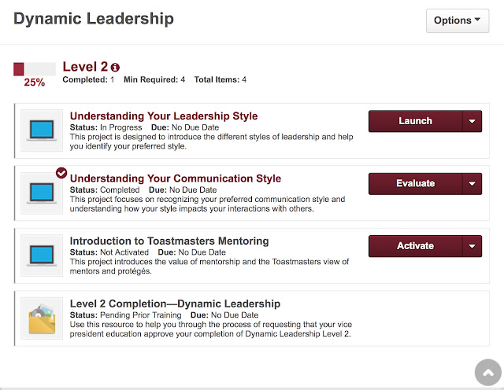
Task: Click Level 2 Completion—Dynamic Leadership title
Action: pos(175,304)
